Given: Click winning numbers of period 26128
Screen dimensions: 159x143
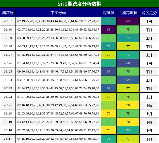Looking at the screenshot, I should click(x=58, y=46).
